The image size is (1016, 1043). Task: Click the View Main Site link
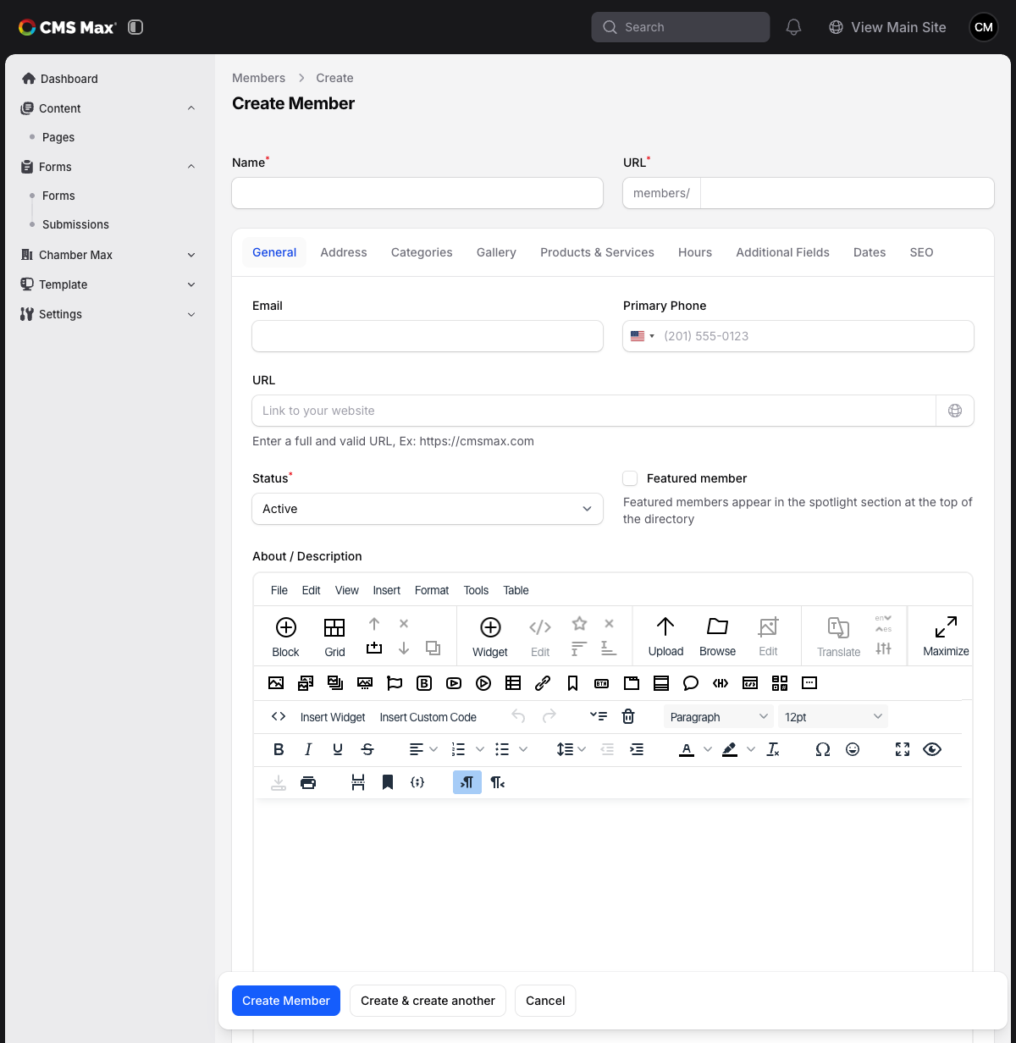[x=887, y=27]
